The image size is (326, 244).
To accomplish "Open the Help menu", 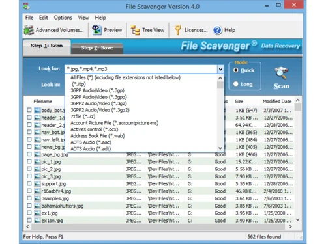I will [100, 18].
